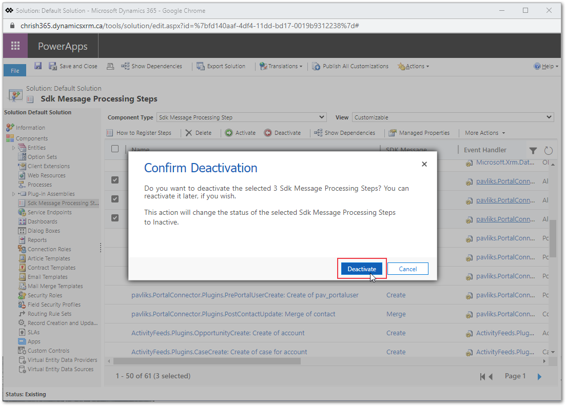Select Web Resources in the tree

coord(47,175)
